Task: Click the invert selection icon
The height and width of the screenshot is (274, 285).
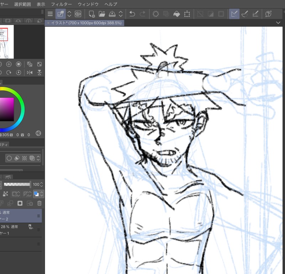Action: pyautogui.click(x=211, y=14)
